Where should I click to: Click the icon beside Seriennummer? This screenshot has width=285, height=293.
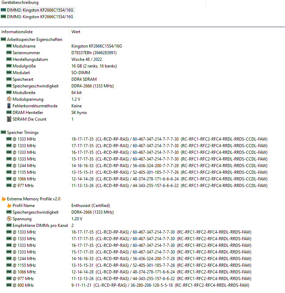click(9, 52)
